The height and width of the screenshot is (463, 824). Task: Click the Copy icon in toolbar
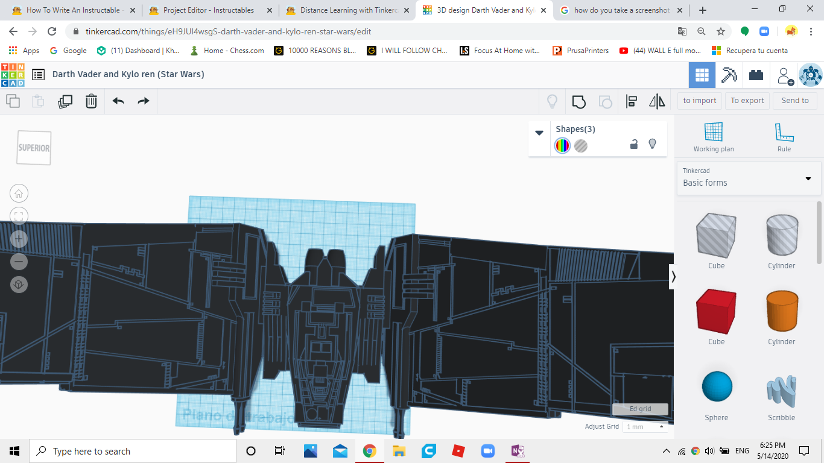click(13, 101)
